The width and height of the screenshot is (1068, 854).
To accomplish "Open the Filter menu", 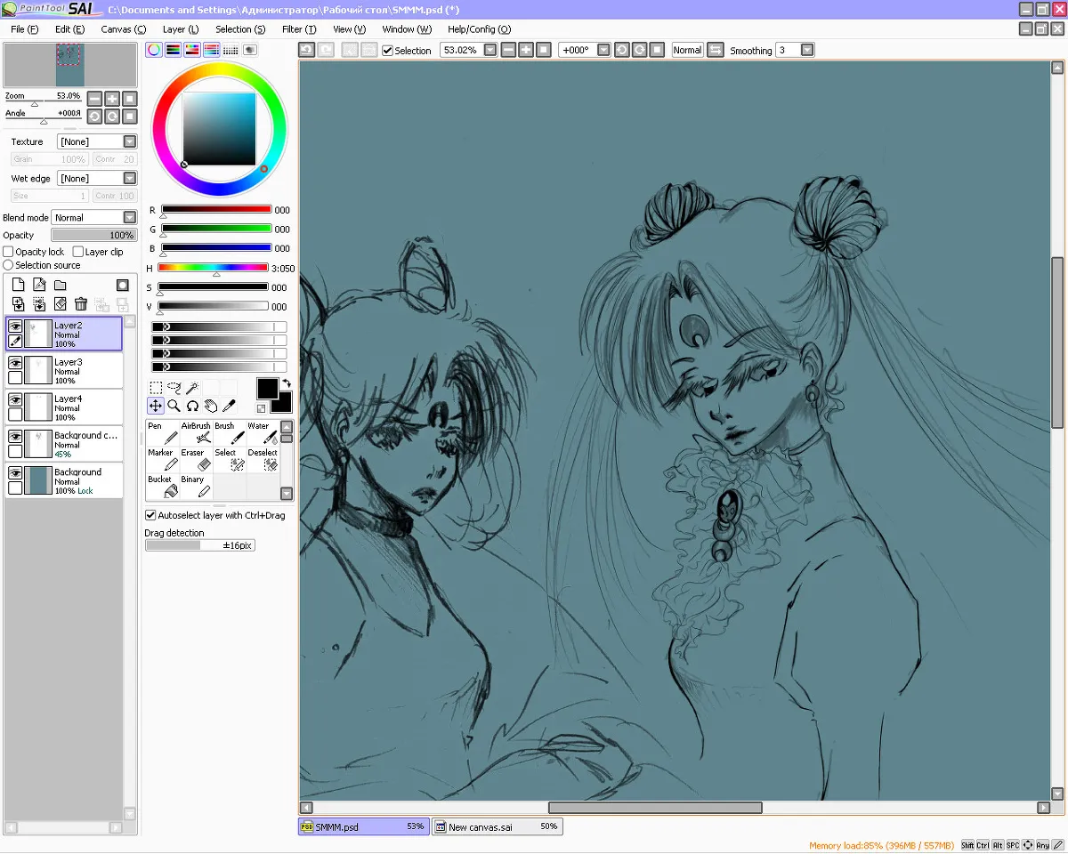I will tap(298, 29).
